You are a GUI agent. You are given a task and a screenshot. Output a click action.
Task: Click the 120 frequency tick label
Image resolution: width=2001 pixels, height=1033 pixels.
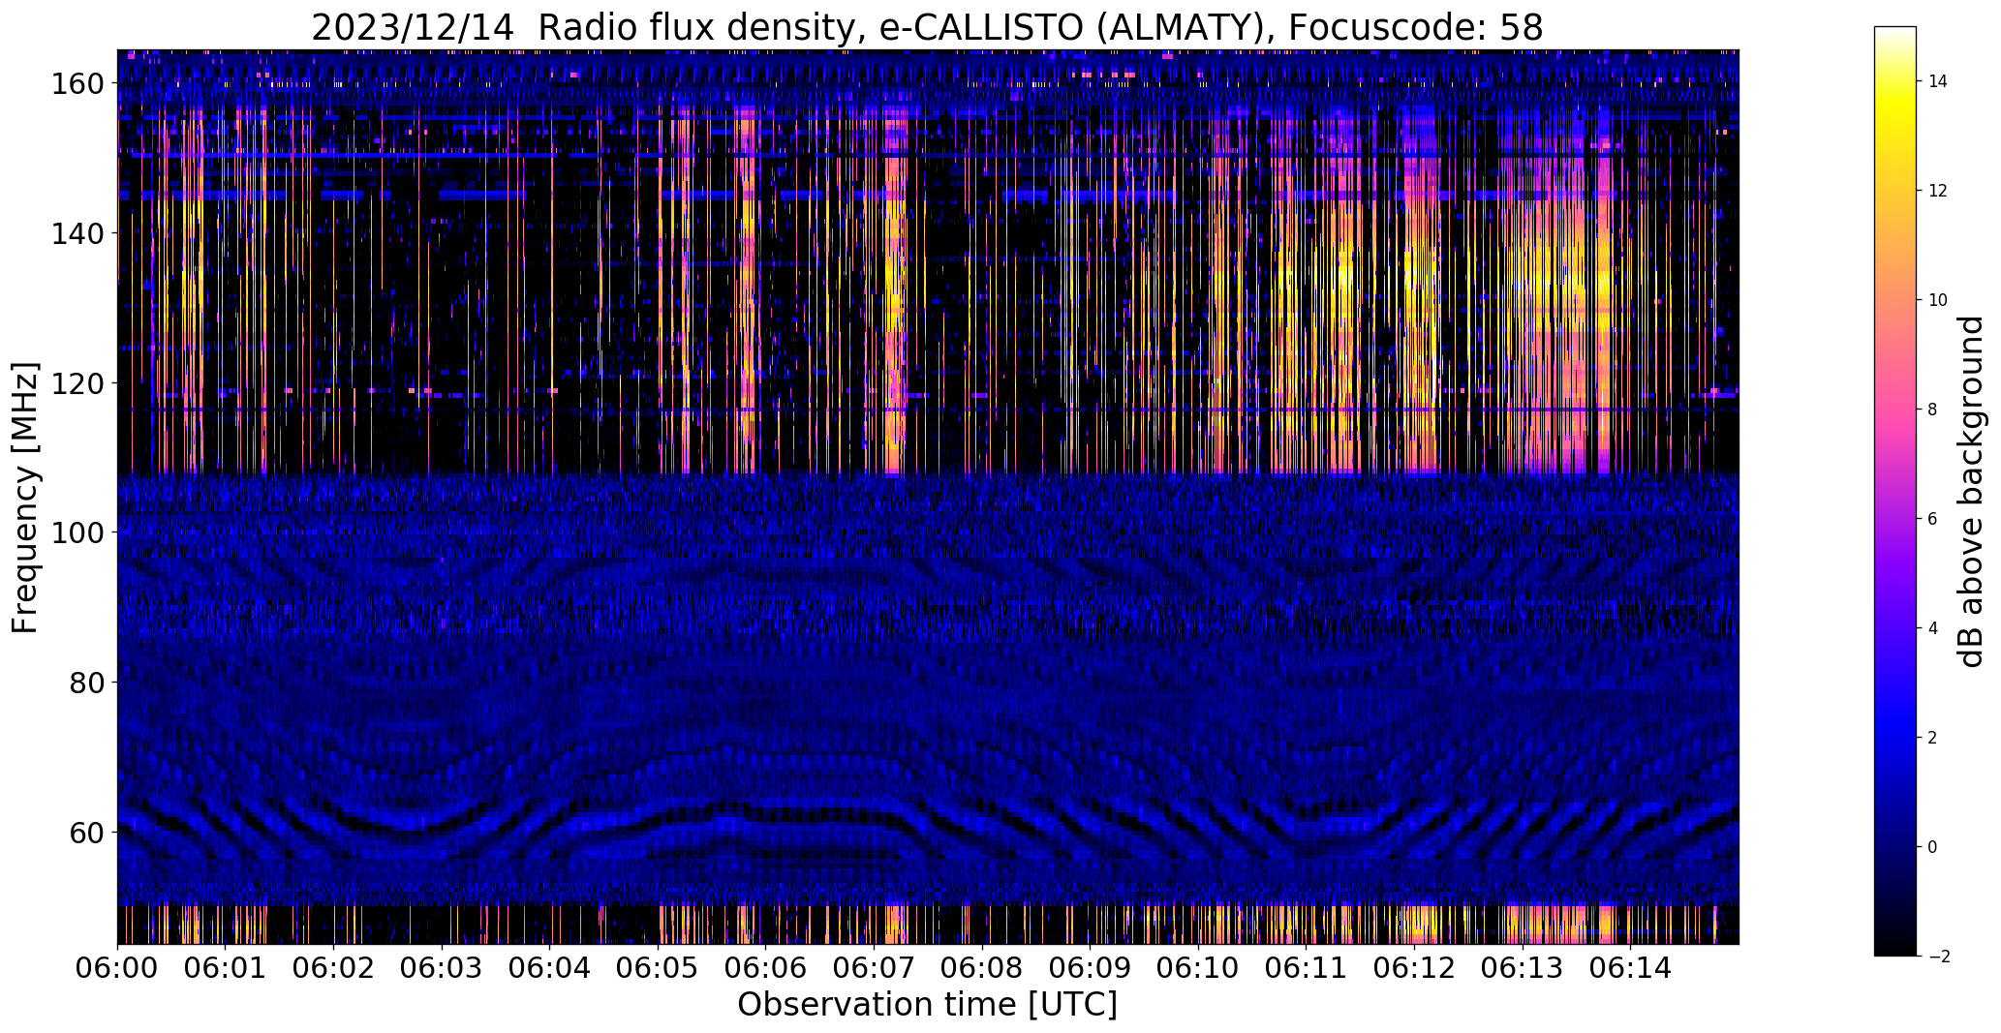click(x=77, y=383)
